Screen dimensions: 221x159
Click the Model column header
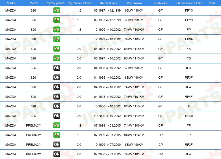[x=34, y=3]
